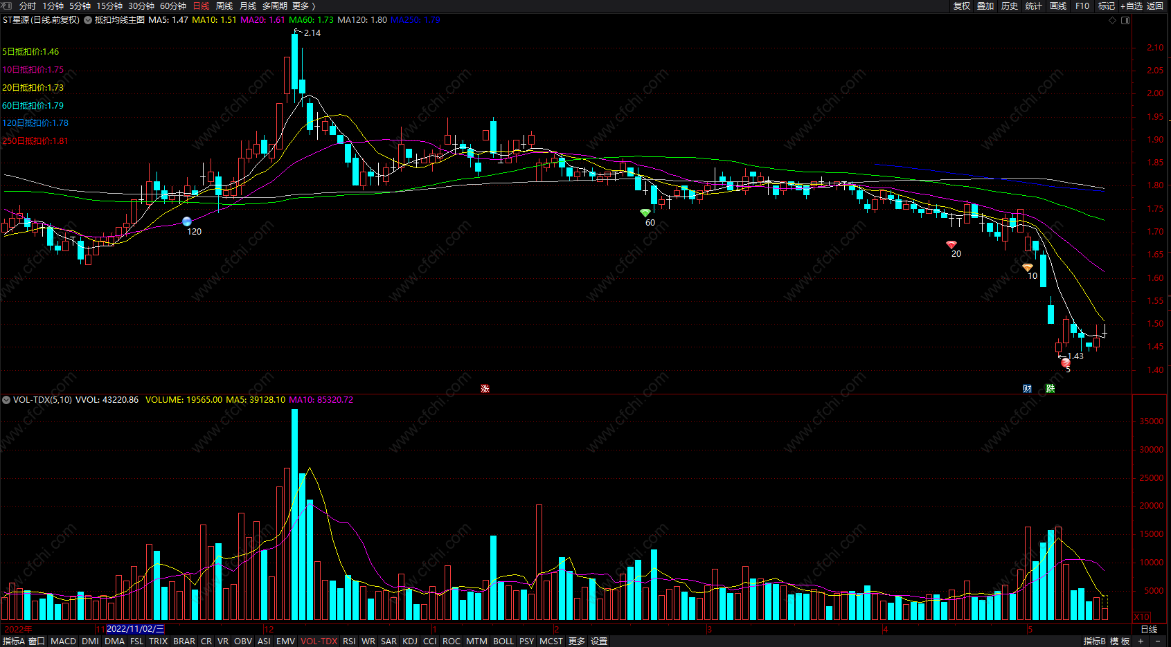1171x647 pixels.
Task: Switch to 30分钟 period
Action: [141, 6]
